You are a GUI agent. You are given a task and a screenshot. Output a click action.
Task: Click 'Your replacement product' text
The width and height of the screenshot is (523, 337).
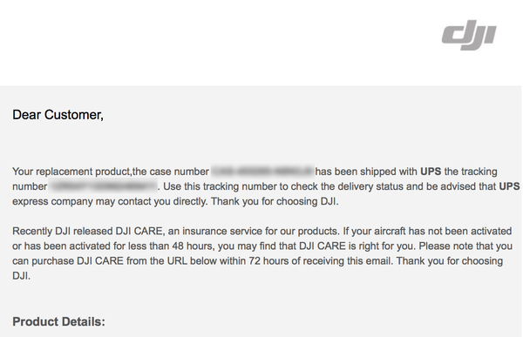click(71, 172)
